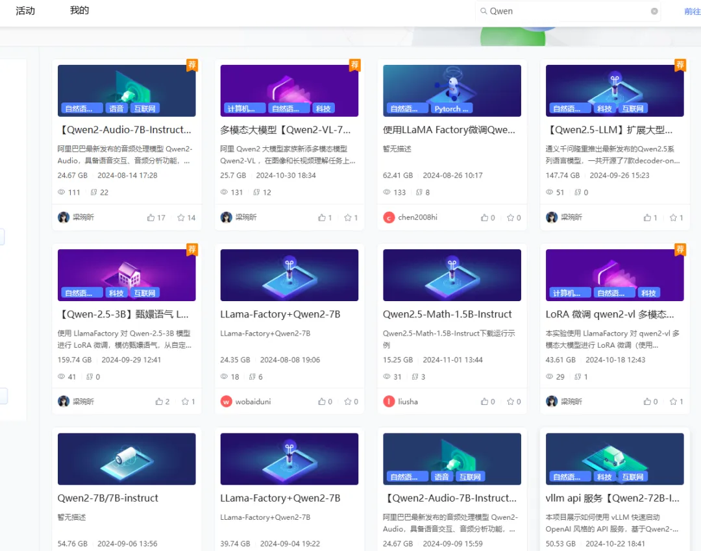Open the Qwen2-Audio-7B-Instruct thumbnail dated 2024-08-14
The image size is (701, 551).
(x=127, y=91)
